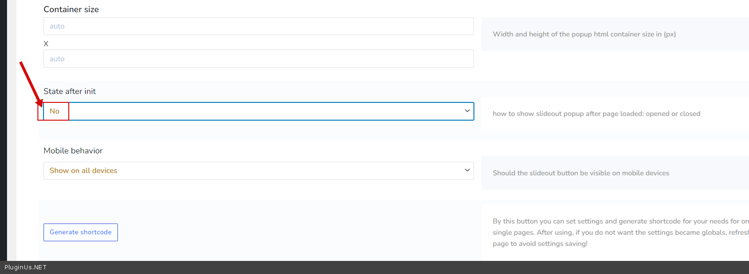
Task: Click the dark left sidebar strip
Action: (x=3, y=131)
